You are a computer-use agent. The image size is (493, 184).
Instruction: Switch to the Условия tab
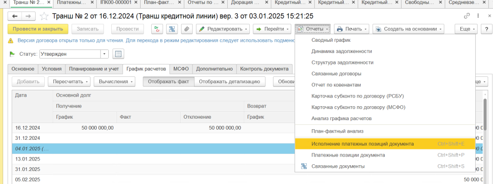coord(52,69)
